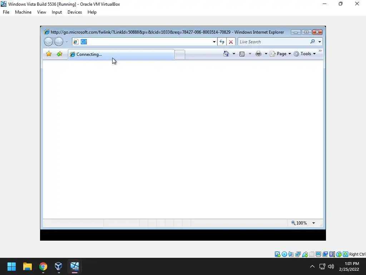The width and height of the screenshot is (366, 275).
Task: Open the View menu
Action: click(x=41, y=12)
